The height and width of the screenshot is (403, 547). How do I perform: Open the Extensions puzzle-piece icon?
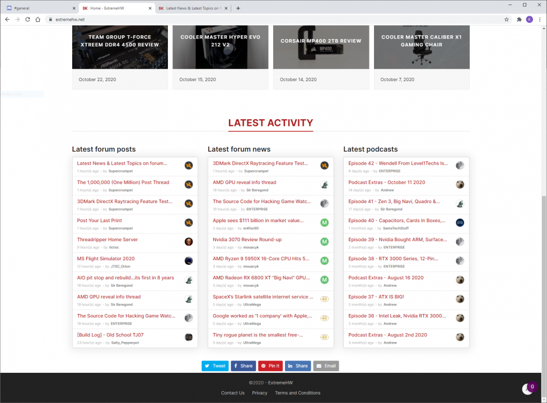[518, 18]
